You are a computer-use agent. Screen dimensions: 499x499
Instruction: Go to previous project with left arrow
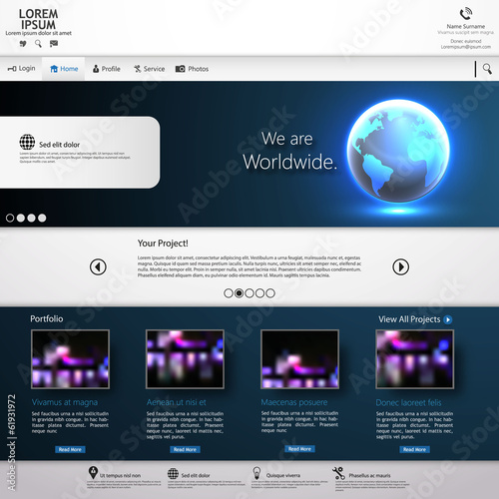point(98,266)
